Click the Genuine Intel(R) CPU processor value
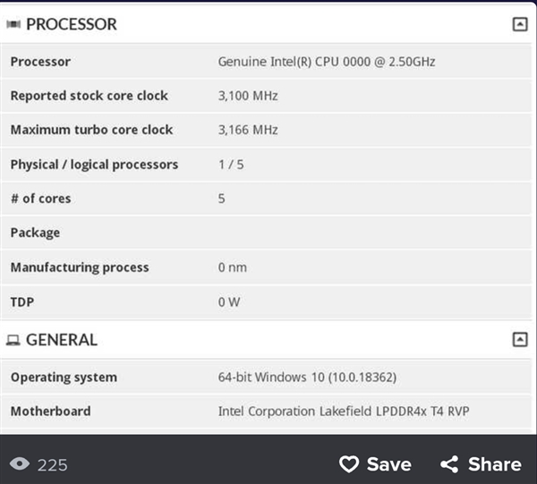537x484 pixels. coord(327,62)
